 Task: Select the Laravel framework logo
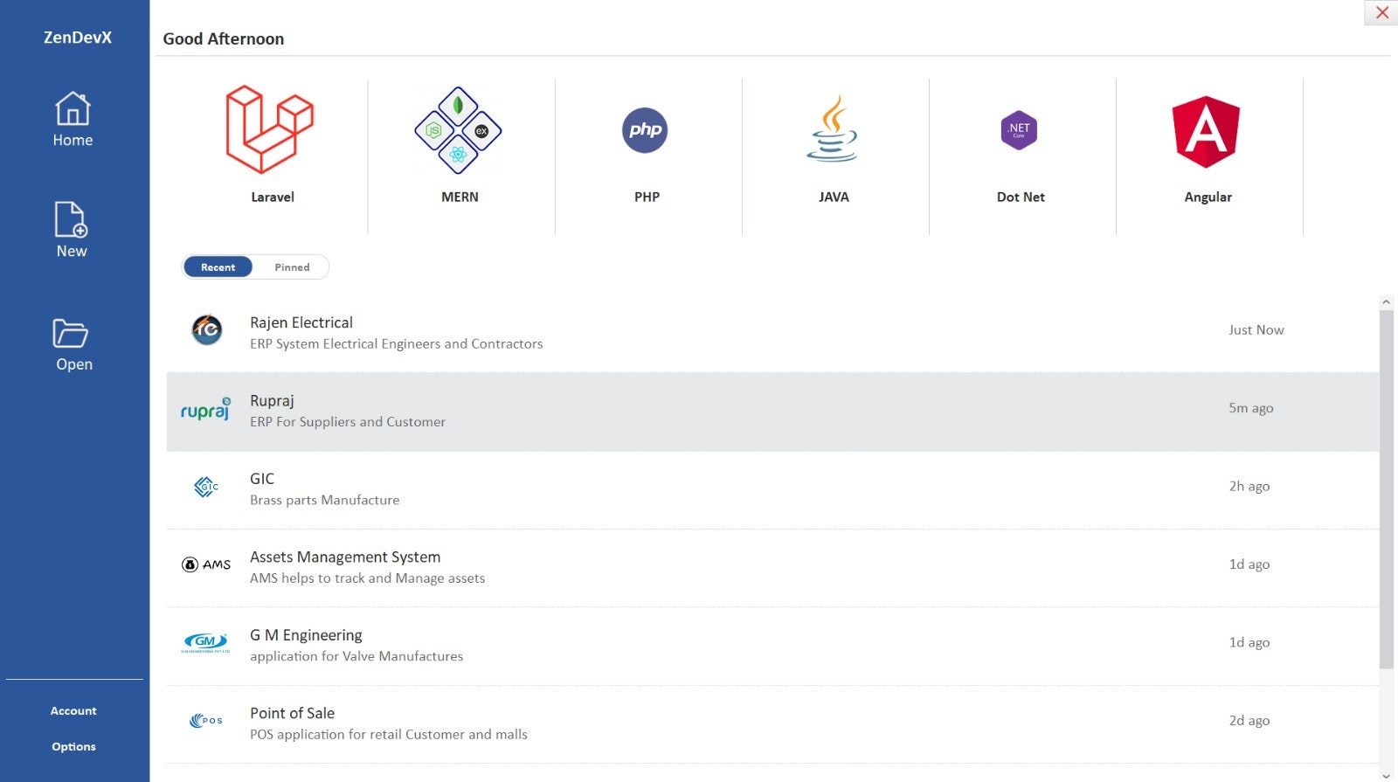click(x=270, y=129)
